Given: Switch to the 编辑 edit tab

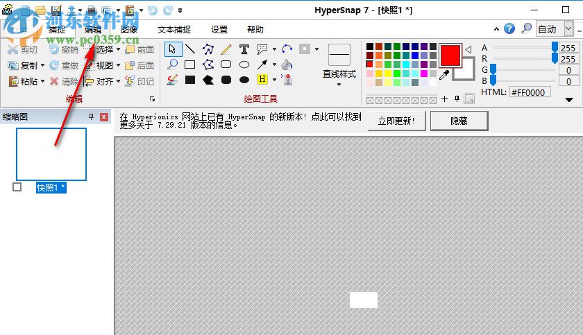Looking at the screenshot, I should coord(92,30).
